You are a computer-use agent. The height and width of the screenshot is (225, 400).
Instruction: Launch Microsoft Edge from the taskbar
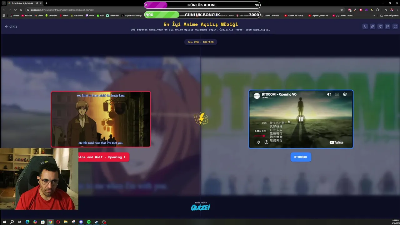tap(27, 222)
